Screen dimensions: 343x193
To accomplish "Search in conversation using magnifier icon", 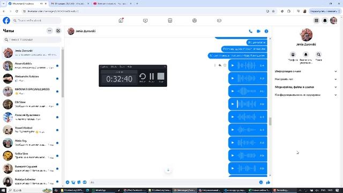I will pos(318,55).
